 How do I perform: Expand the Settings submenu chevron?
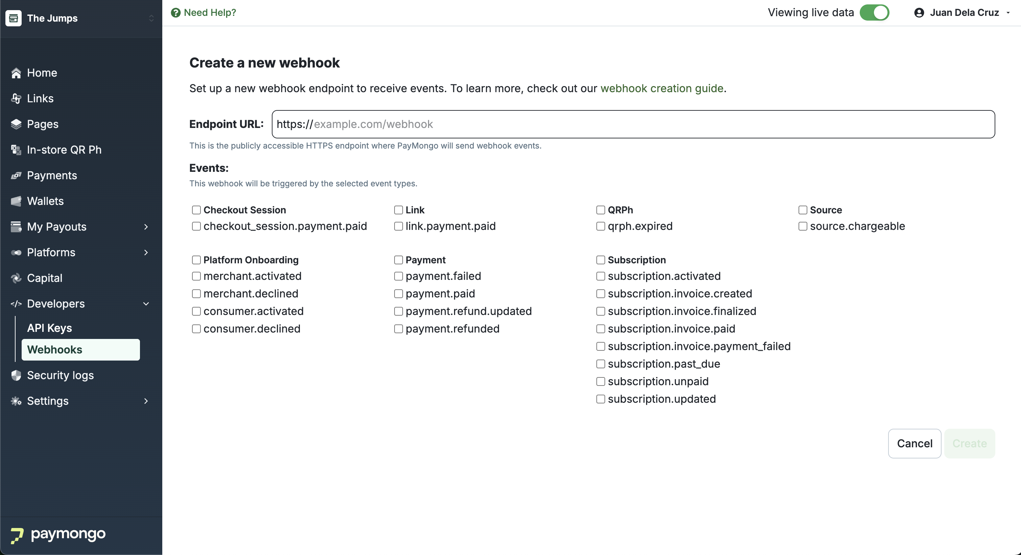[x=146, y=401]
